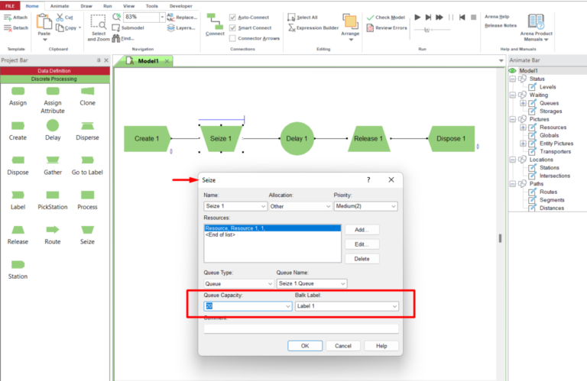Screen dimensions: 587x381
Task: Click Edit in Seize dialog
Action: [362, 244]
